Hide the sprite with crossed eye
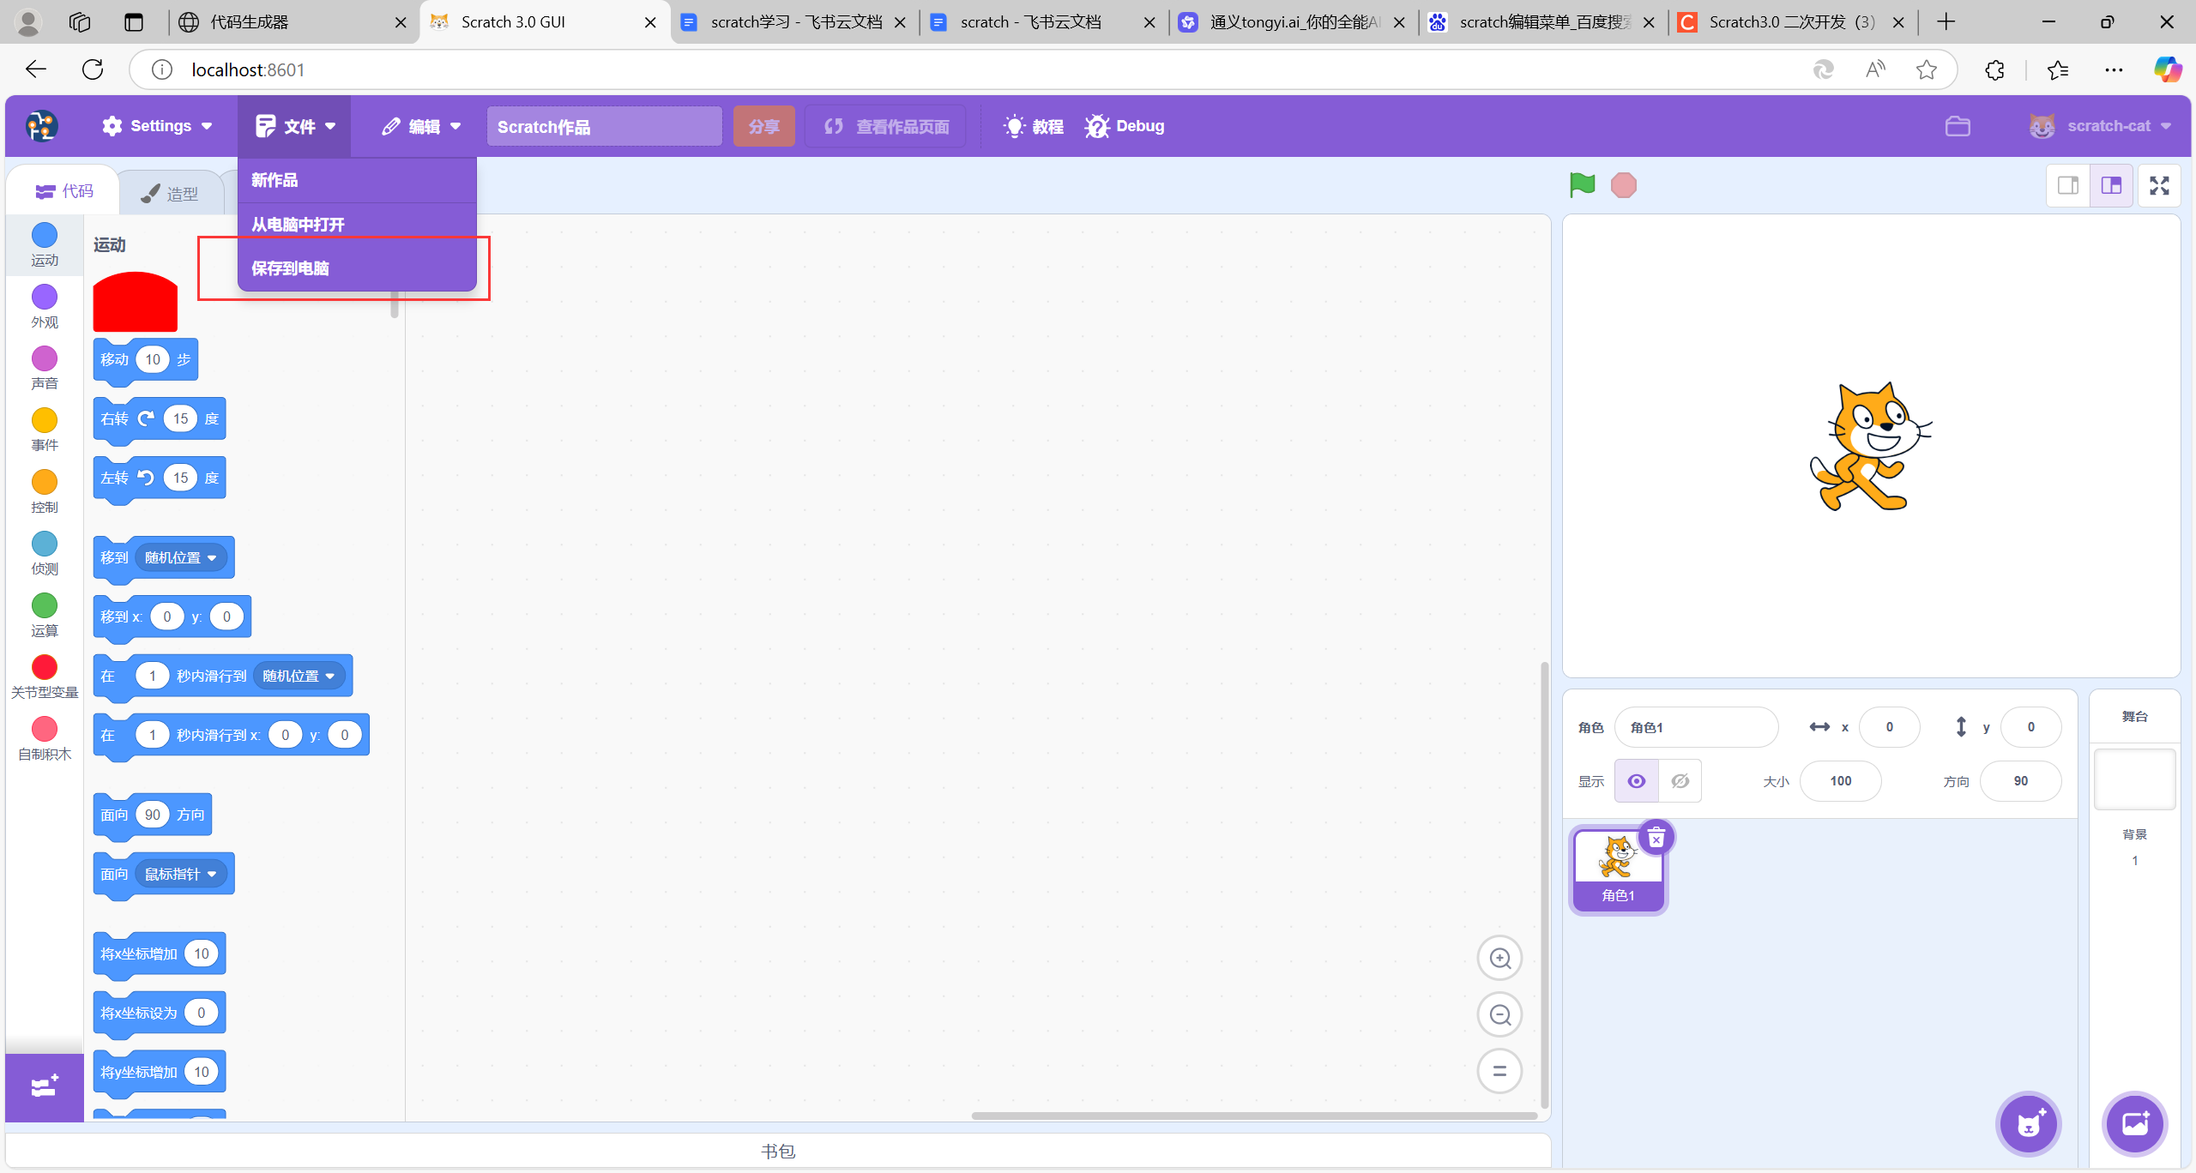This screenshot has width=2196, height=1173. (1680, 781)
